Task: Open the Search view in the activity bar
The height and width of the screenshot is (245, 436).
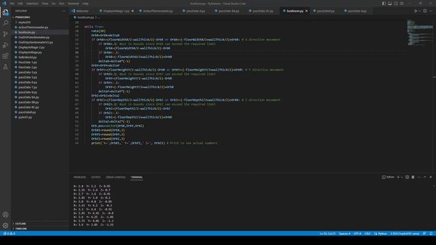Action: click(x=5, y=23)
